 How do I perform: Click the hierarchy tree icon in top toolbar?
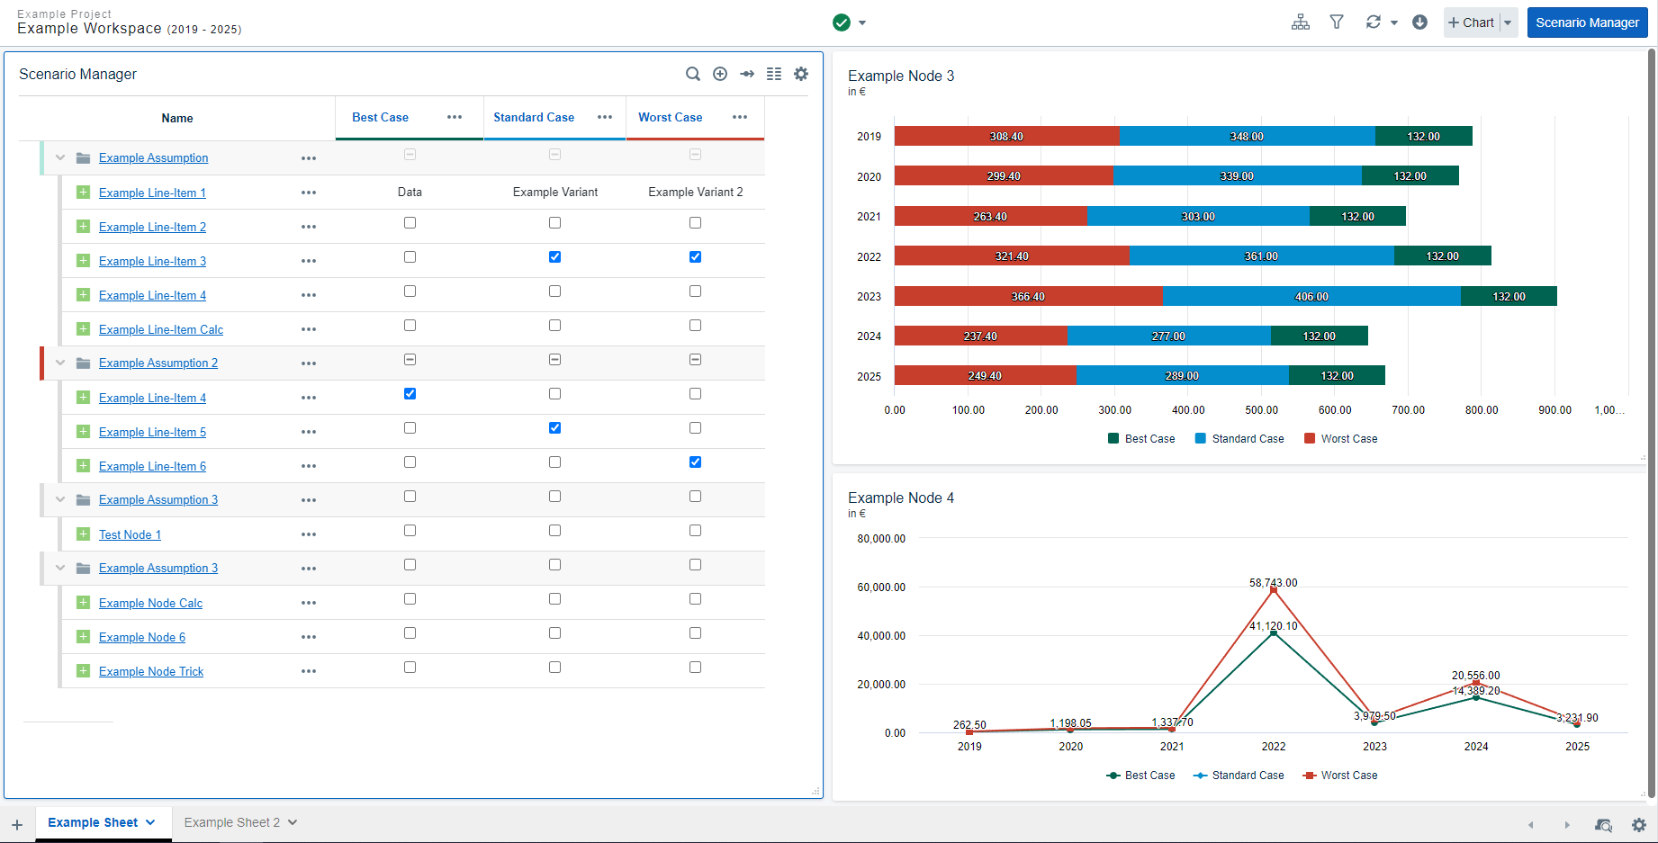coord(1300,21)
